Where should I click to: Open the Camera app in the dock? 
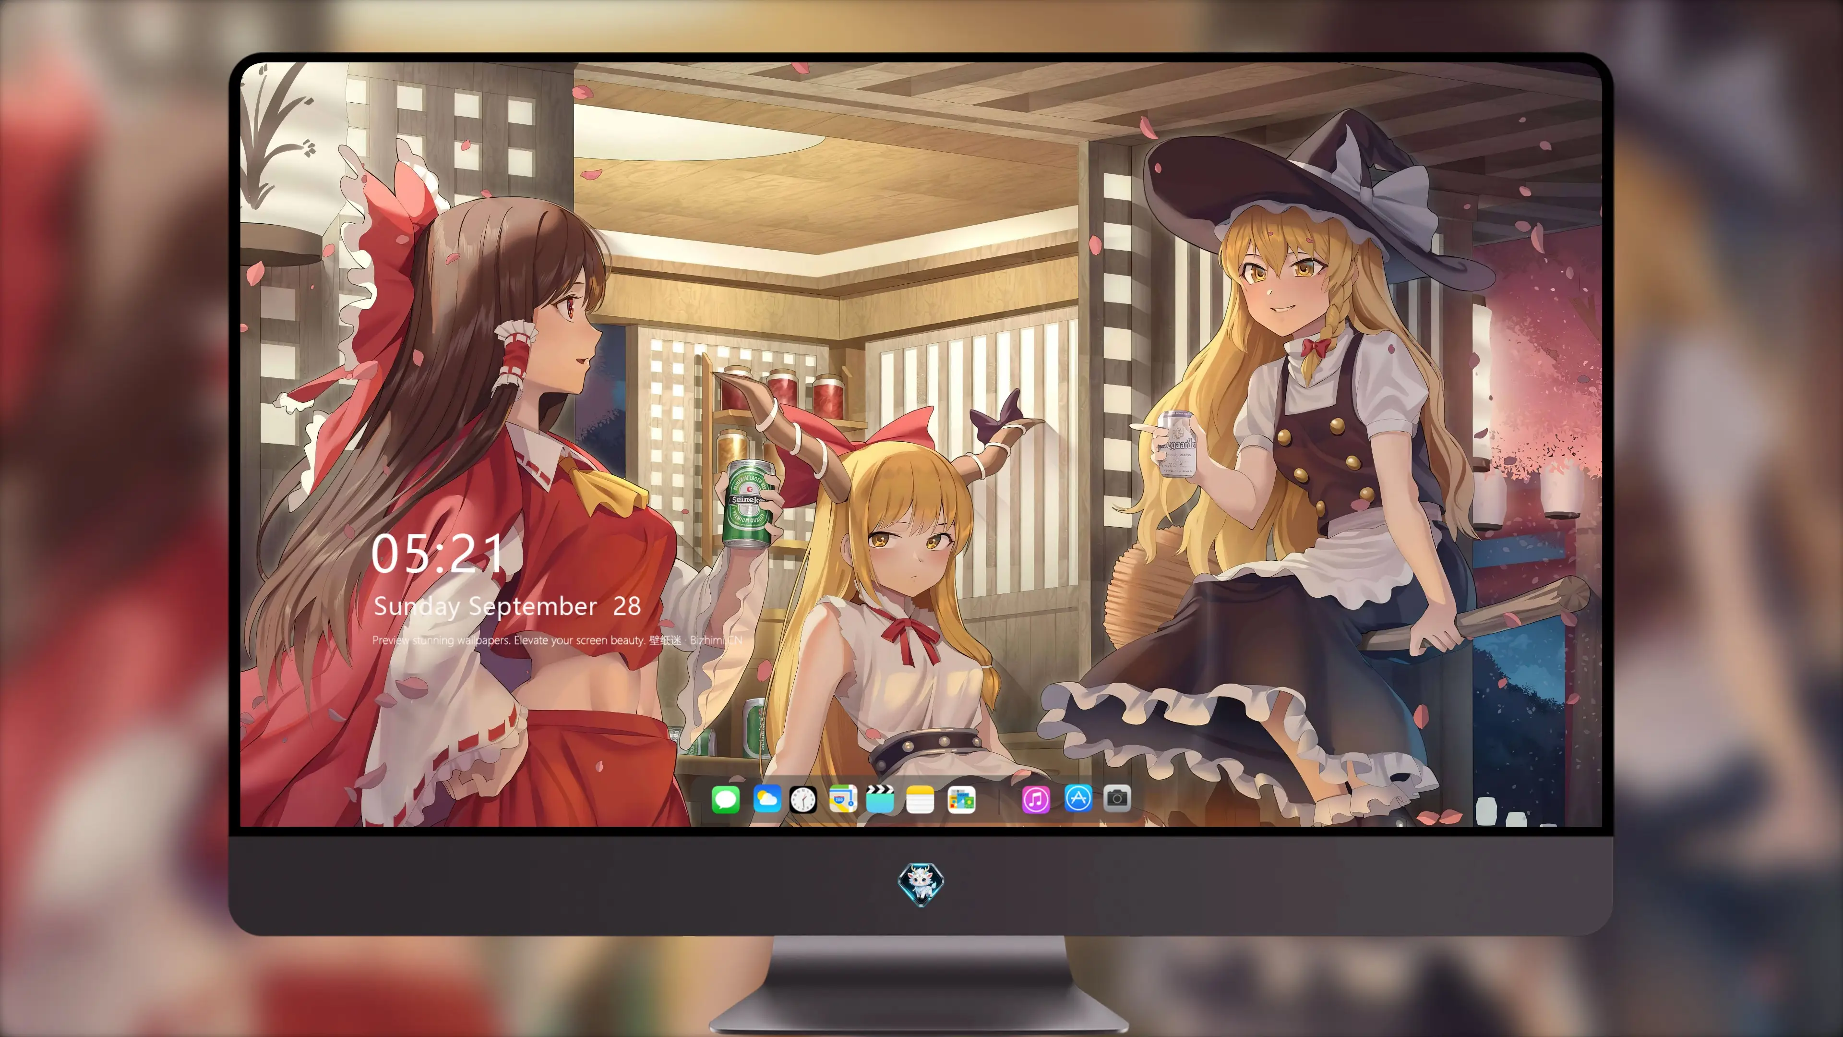coord(1117,798)
